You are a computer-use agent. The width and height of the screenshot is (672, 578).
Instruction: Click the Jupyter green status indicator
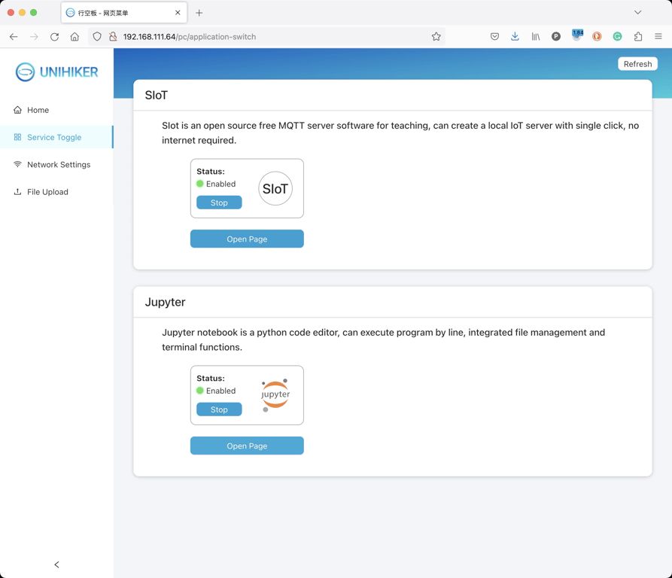199,391
